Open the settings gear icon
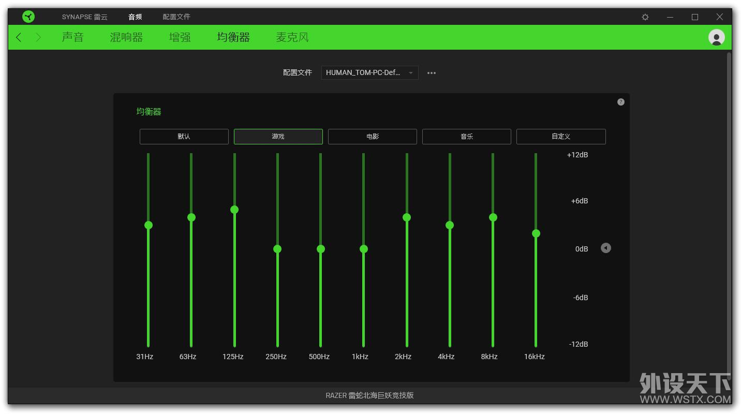Viewport: 741px width, 414px height. 645,17
